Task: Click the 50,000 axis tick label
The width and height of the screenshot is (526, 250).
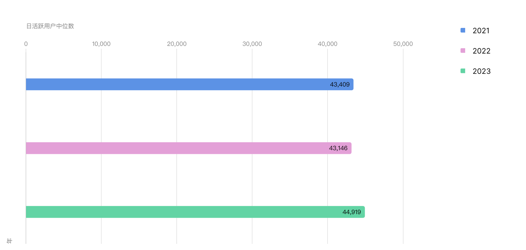Action: [403, 44]
